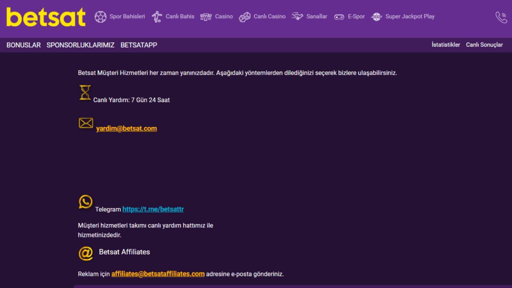Screen dimensions: 512x288
Task: Click the Telegram chat bubble phone icon
Action: (x=85, y=202)
